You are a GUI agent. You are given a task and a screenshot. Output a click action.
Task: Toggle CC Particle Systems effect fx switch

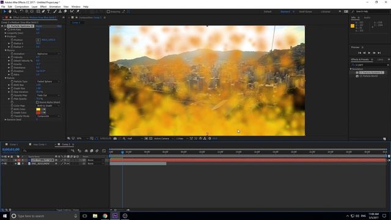click(x=5, y=26)
